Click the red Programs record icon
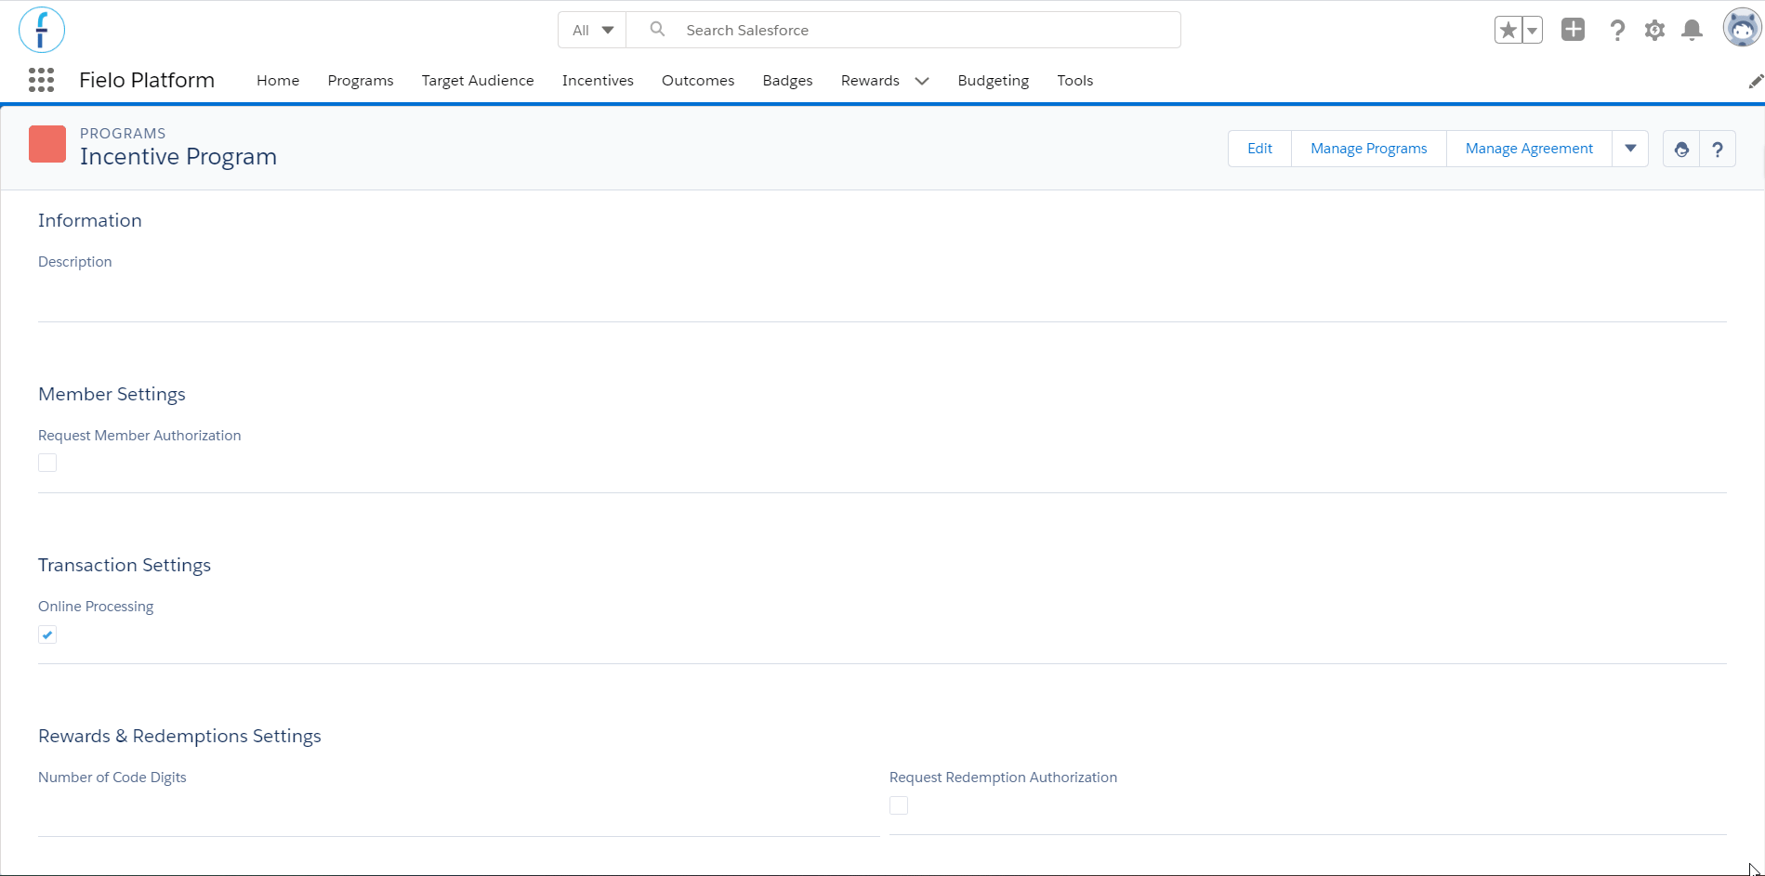 point(47,144)
